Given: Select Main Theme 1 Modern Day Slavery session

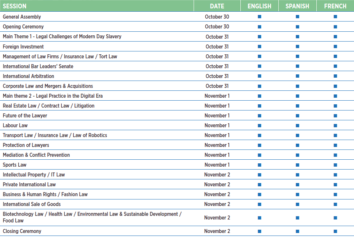Looking at the screenshot, I should (62, 36).
